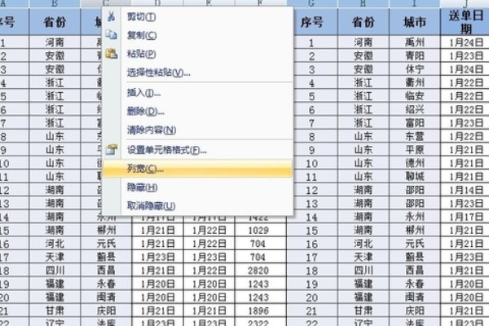489x326 pixels.
Task: Click header cell 城市 in column I
Action: [x=415, y=22]
